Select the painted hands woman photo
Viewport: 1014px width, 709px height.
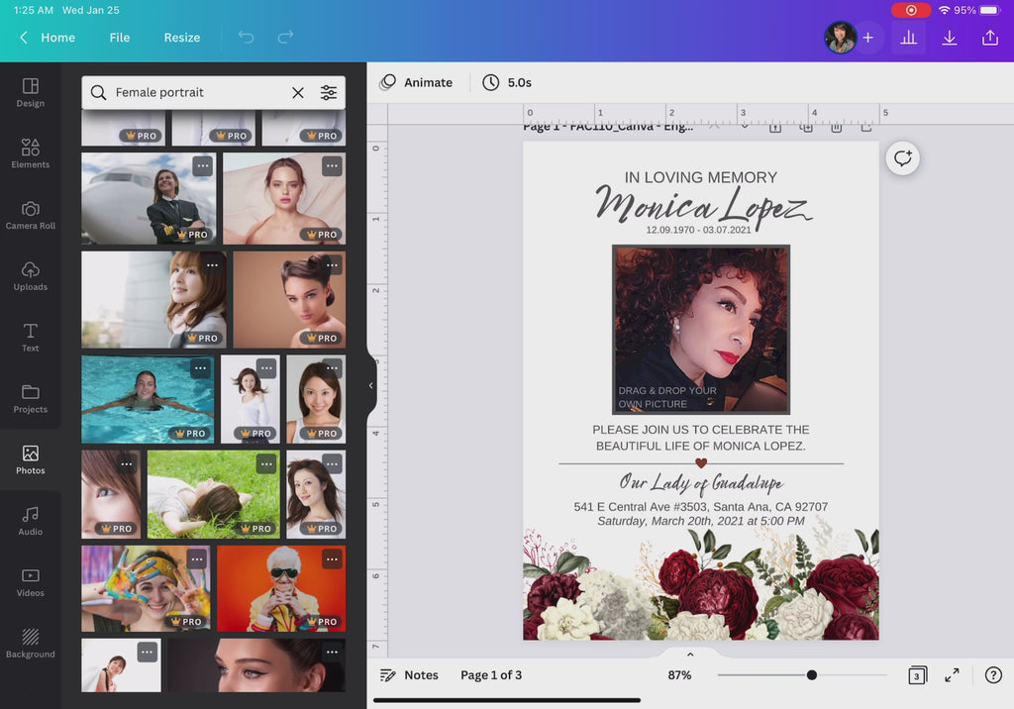(x=146, y=588)
